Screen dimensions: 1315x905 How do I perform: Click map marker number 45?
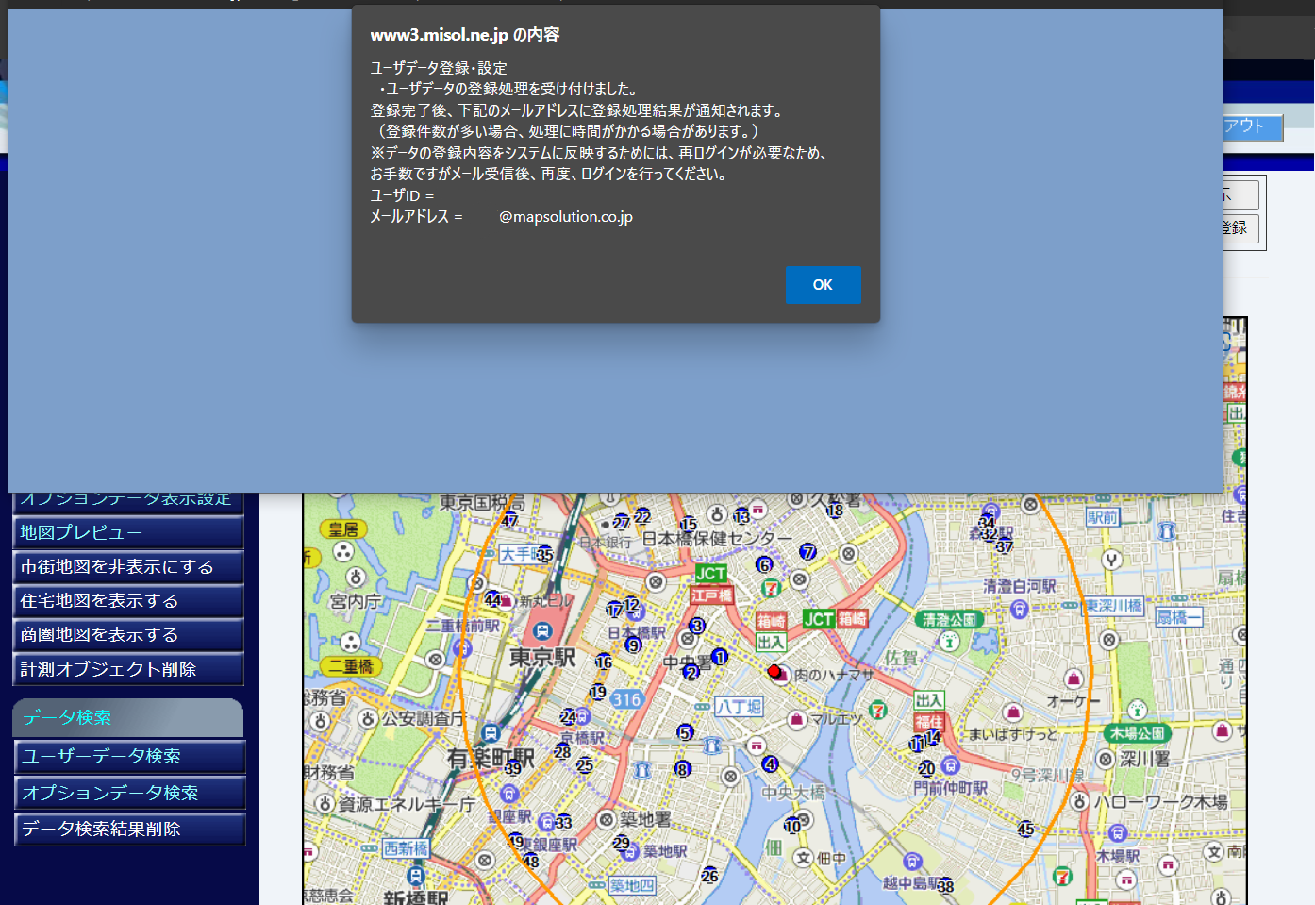(1025, 829)
